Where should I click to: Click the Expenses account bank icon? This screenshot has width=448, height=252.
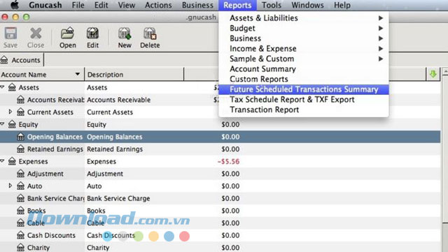[x=12, y=161]
